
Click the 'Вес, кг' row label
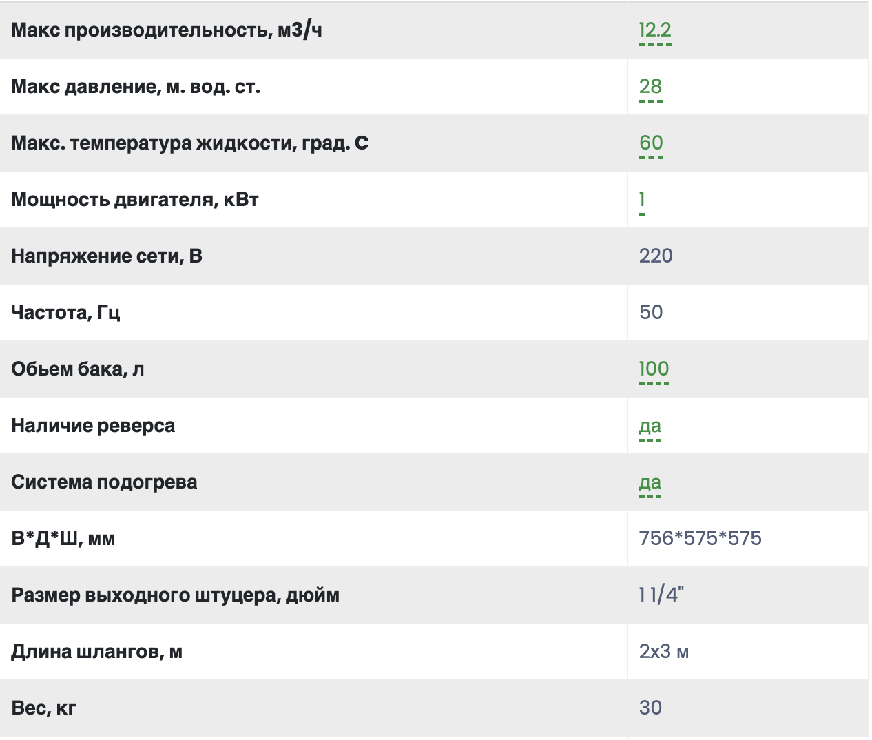click(x=43, y=708)
